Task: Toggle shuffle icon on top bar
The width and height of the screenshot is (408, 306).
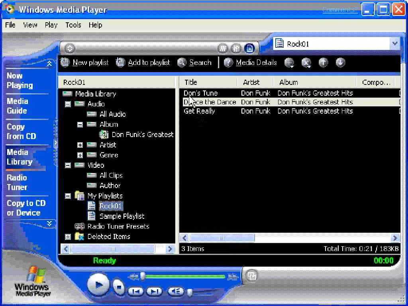Action: point(223,48)
